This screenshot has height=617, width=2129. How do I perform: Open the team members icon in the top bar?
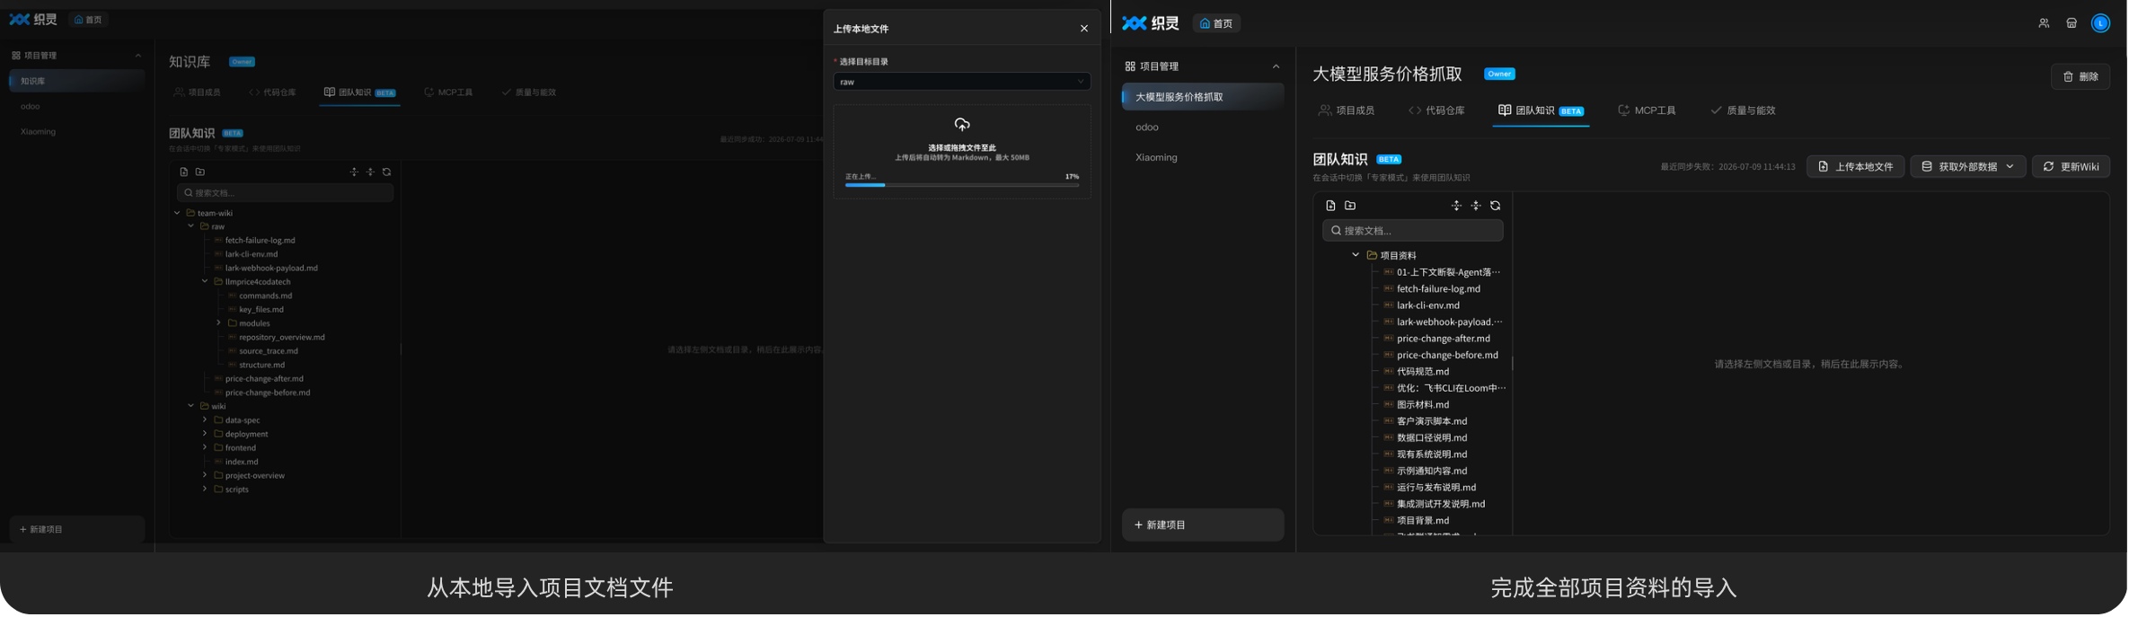tap(2043, 23)
